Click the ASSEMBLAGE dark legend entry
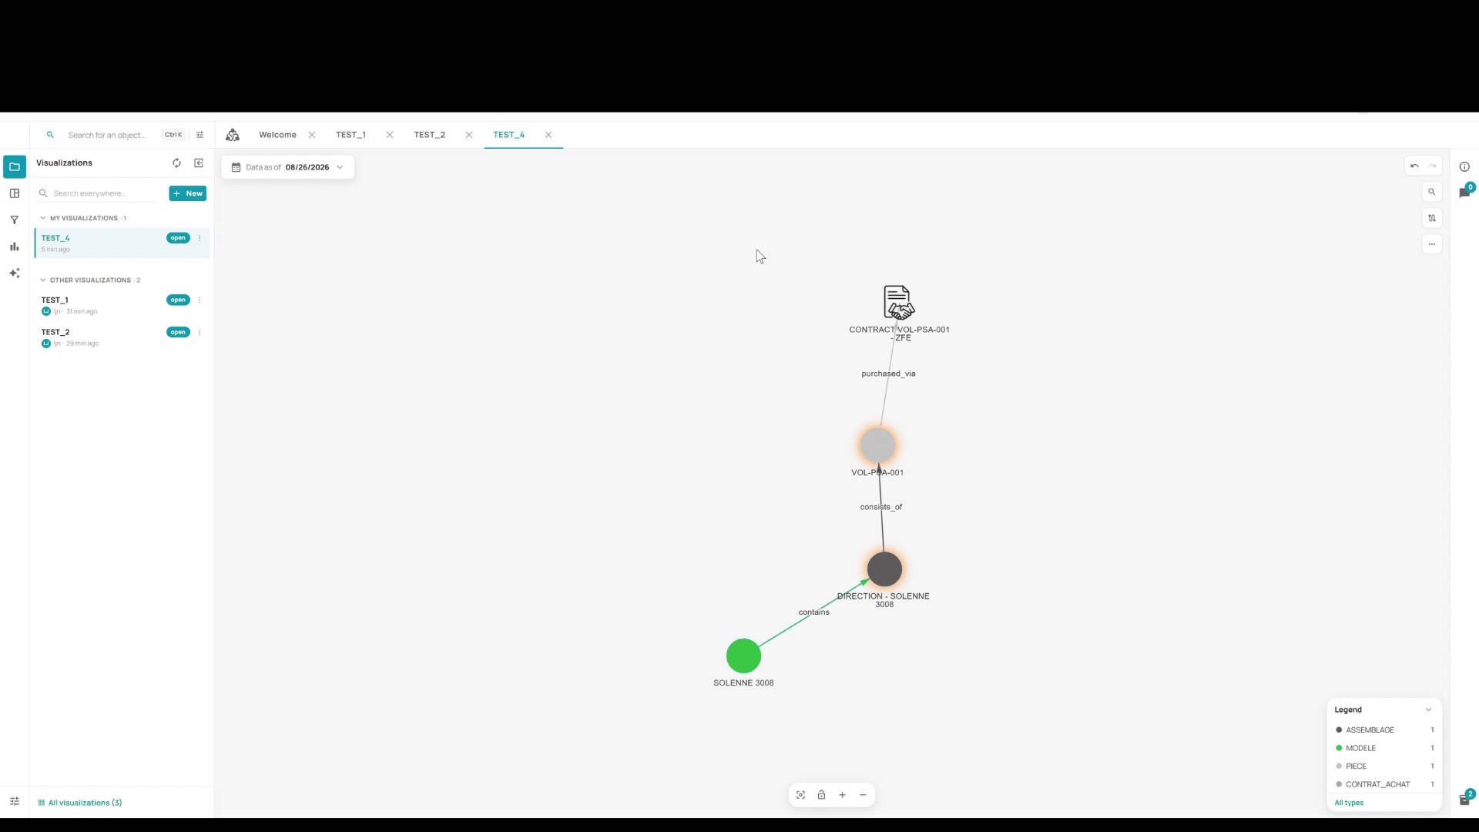Image resolution: width=1479 pixels, height=832 pixels. click(1384, 730)
